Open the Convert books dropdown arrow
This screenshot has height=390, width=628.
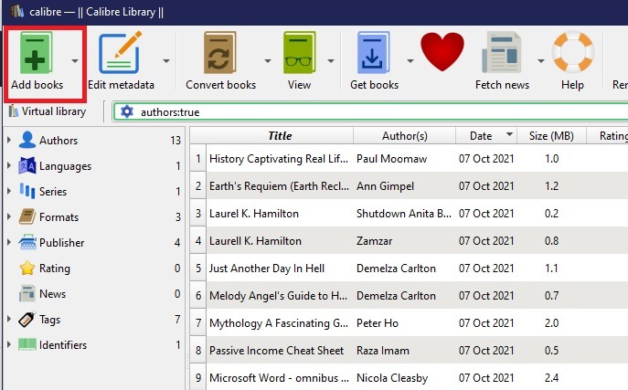268,61
